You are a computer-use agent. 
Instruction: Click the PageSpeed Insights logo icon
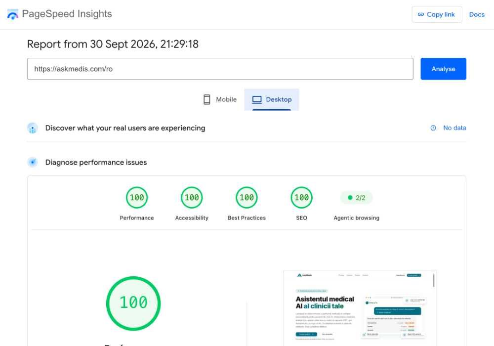[13, 14]
